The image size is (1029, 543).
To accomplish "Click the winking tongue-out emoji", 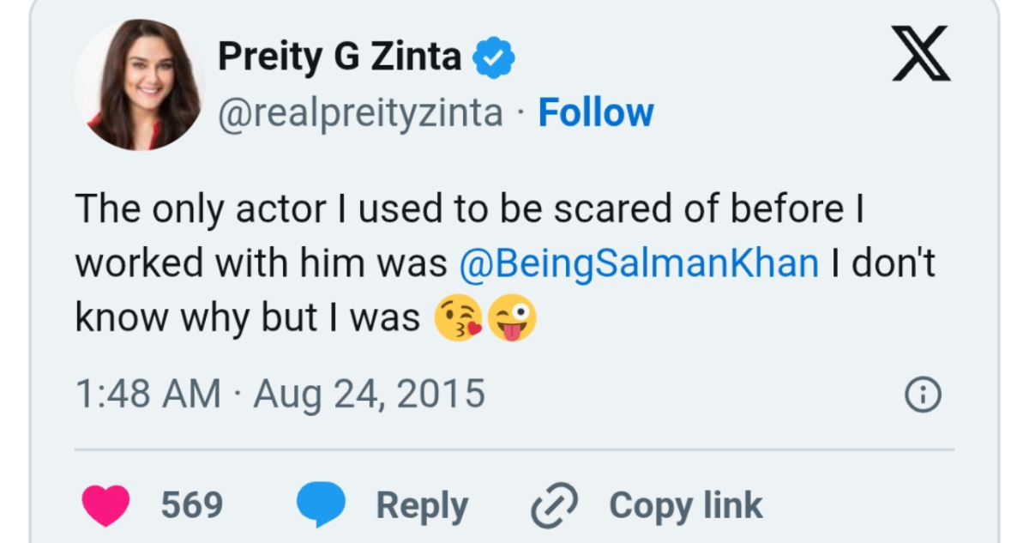I will pyautogui.click(x=512, y=318).
